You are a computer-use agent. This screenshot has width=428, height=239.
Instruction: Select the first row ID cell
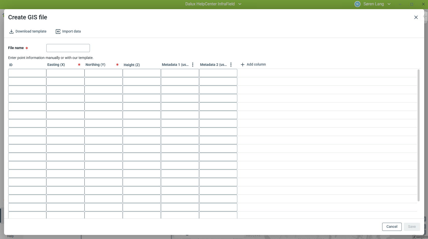point(27,73)
